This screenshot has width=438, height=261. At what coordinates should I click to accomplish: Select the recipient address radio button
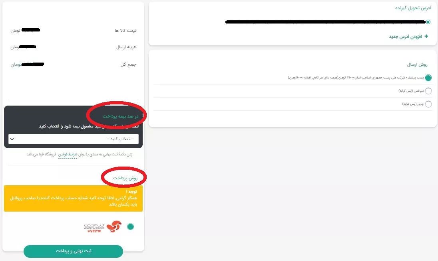click(428, 22)
